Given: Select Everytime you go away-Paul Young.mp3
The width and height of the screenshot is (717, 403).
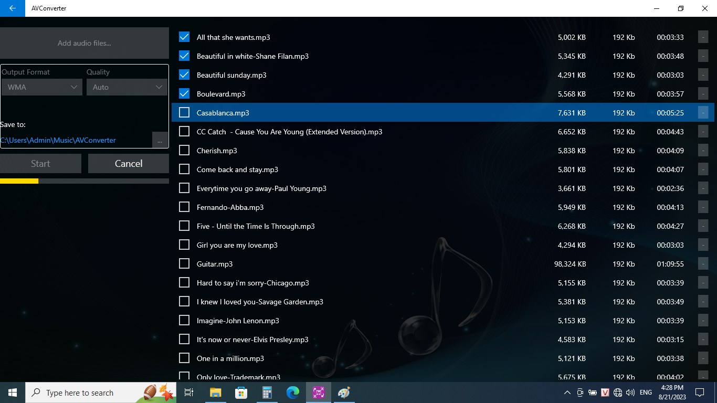Looking at the screenshot, I should [x=261, y=188].
